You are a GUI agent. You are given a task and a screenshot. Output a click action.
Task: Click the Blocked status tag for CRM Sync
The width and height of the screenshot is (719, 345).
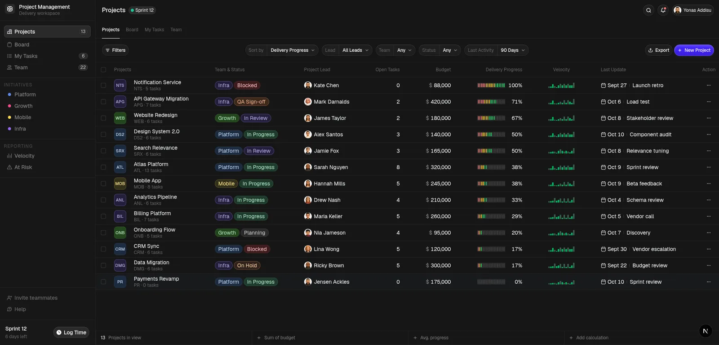[257, 249]
